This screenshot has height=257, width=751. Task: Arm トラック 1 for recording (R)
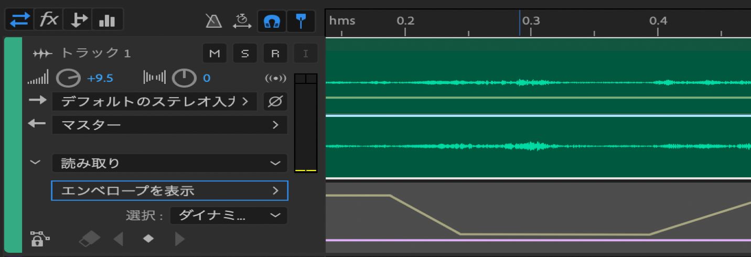(275, 53)
